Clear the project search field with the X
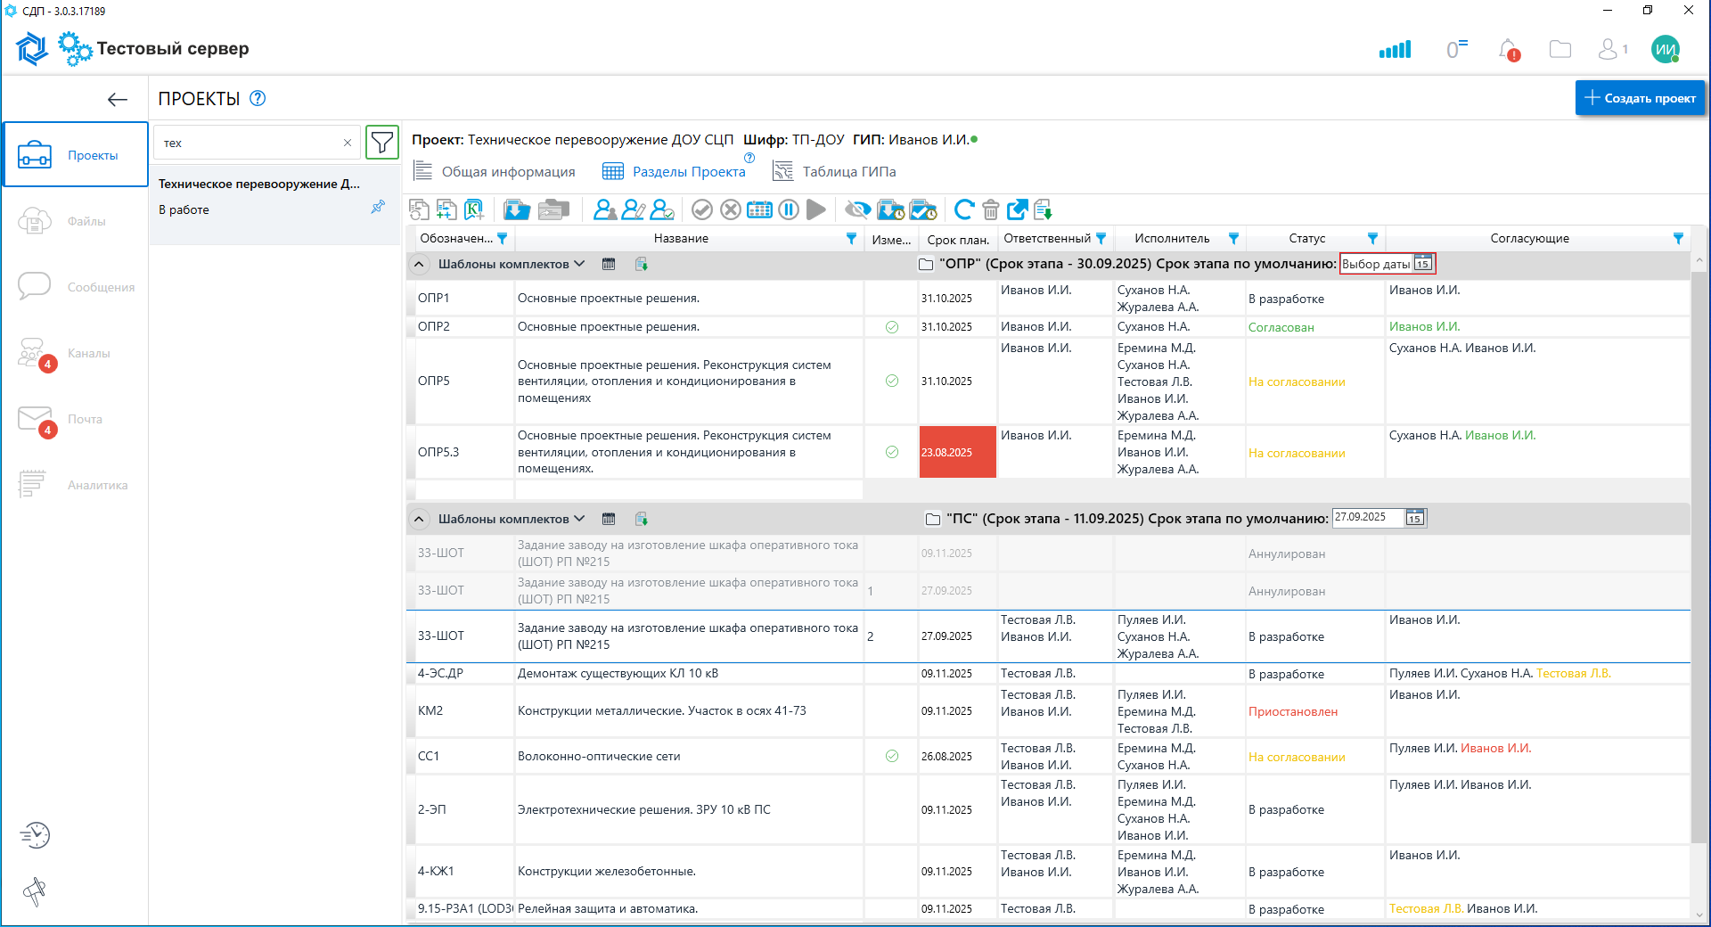The width and height of the screenshot is (1711, 927). [348, 143]
